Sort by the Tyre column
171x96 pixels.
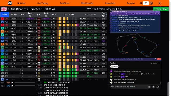(38, 14)
